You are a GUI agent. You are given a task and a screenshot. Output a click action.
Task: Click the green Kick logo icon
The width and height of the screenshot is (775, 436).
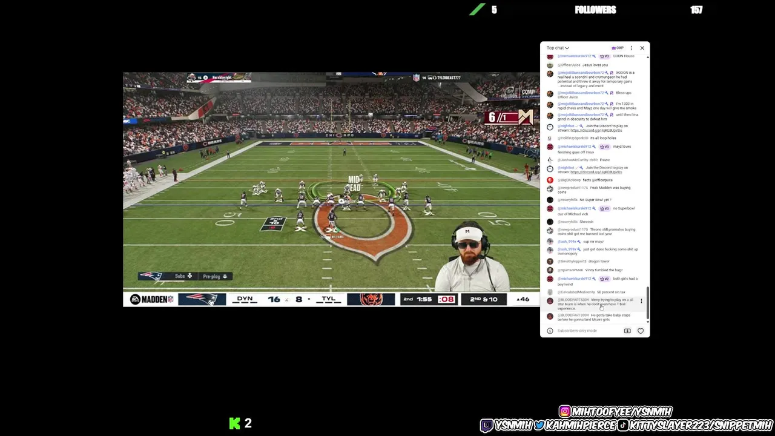click(235, 423)
